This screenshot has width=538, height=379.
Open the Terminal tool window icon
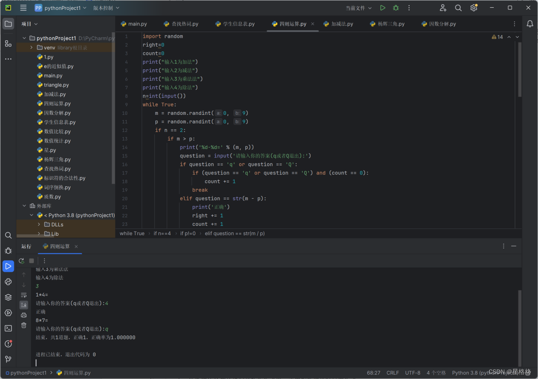pyautogui.click(x=8, y=328)
